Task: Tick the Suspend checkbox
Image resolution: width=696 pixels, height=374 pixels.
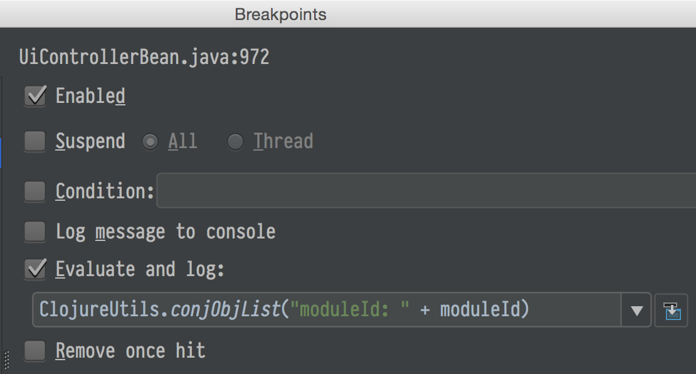Action: [x=35, y=141]
